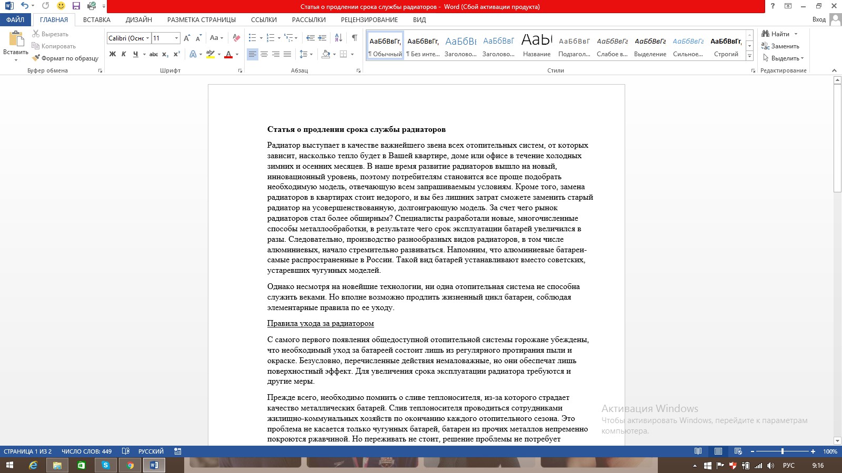842x473 pixels.
Task: Toggle strikethrough text formatting
Action: point(154,54)
